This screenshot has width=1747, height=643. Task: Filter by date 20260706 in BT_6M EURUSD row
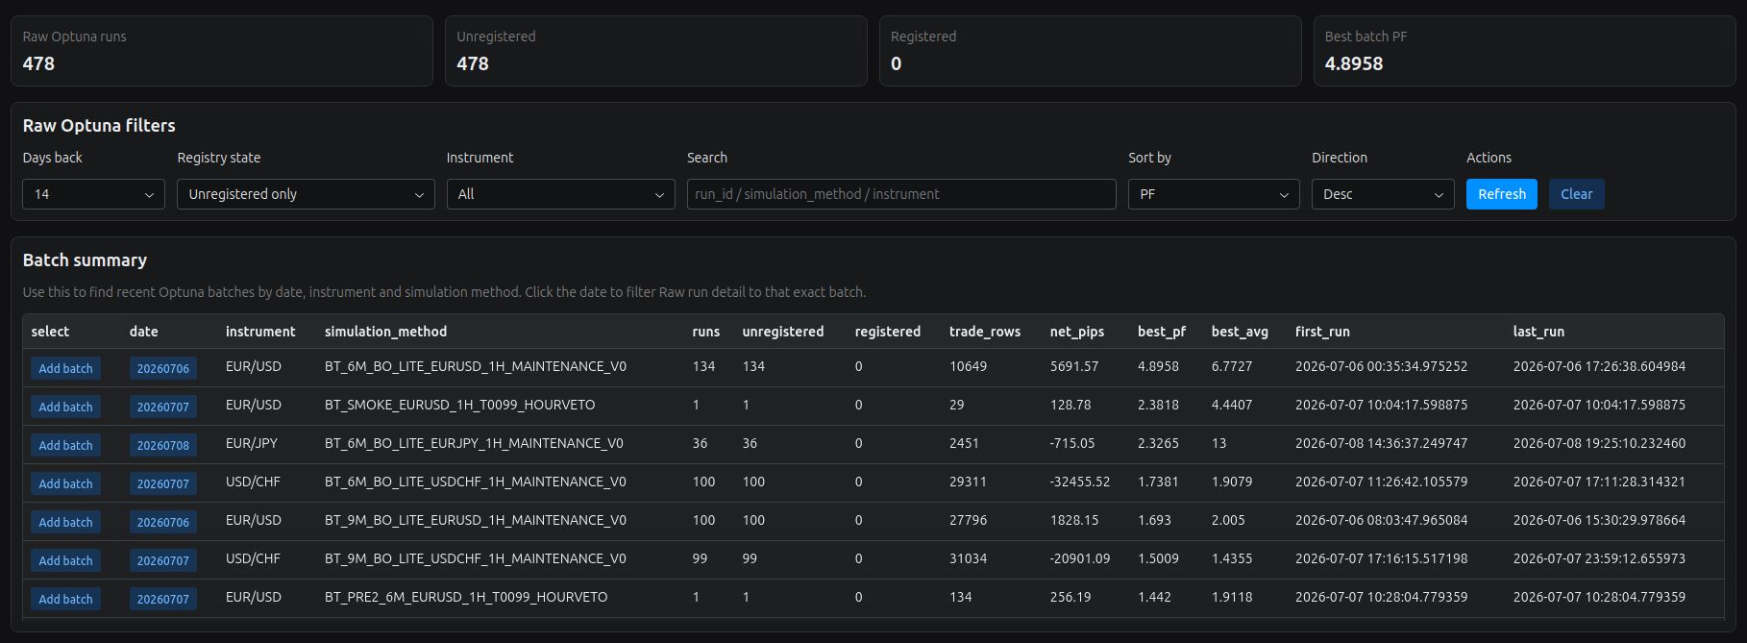tap(163, 368)
